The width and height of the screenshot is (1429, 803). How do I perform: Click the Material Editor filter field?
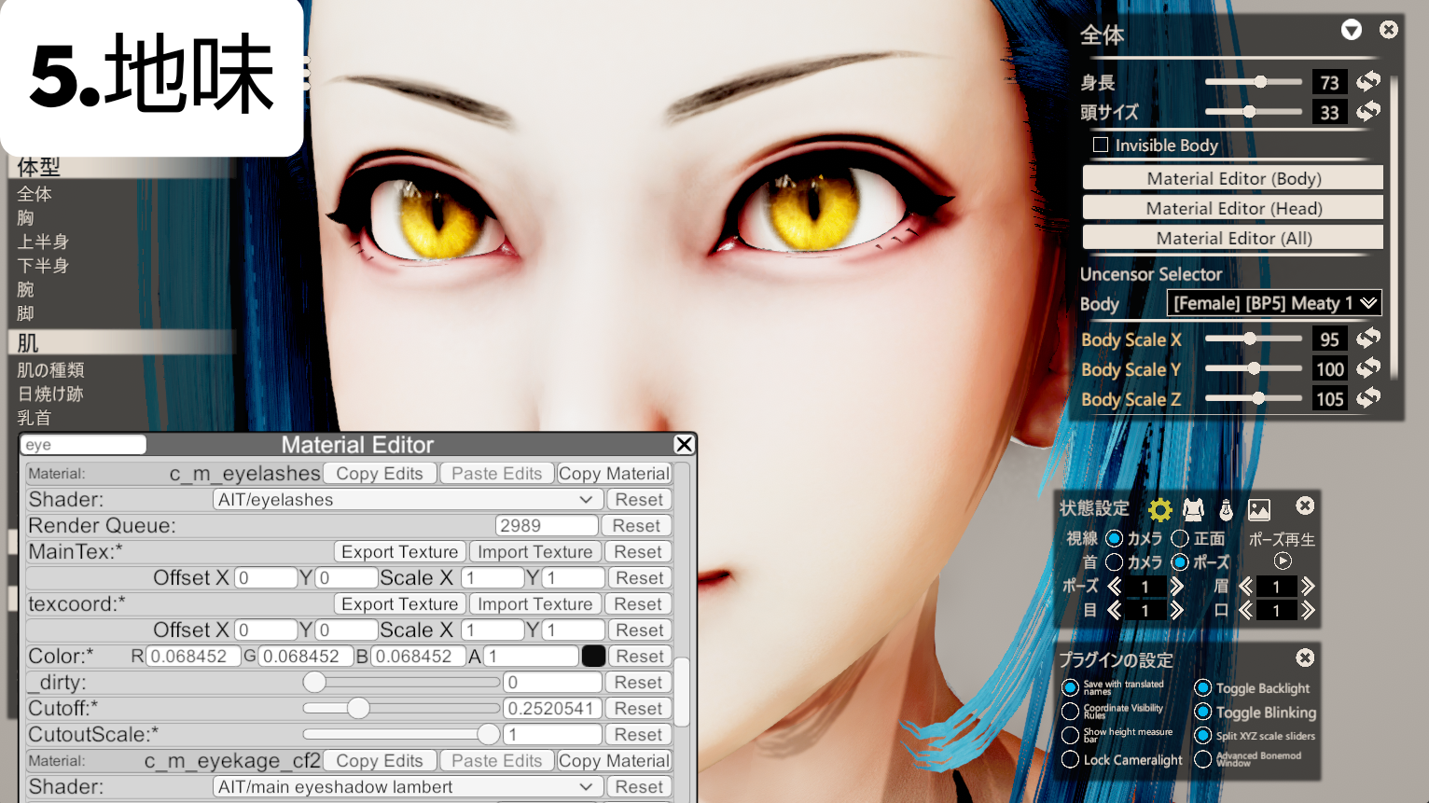(83, 445)
